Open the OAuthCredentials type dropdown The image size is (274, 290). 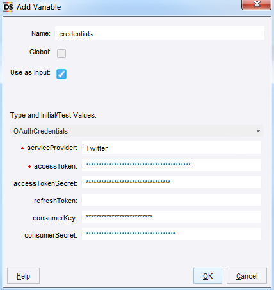[137, 131]
